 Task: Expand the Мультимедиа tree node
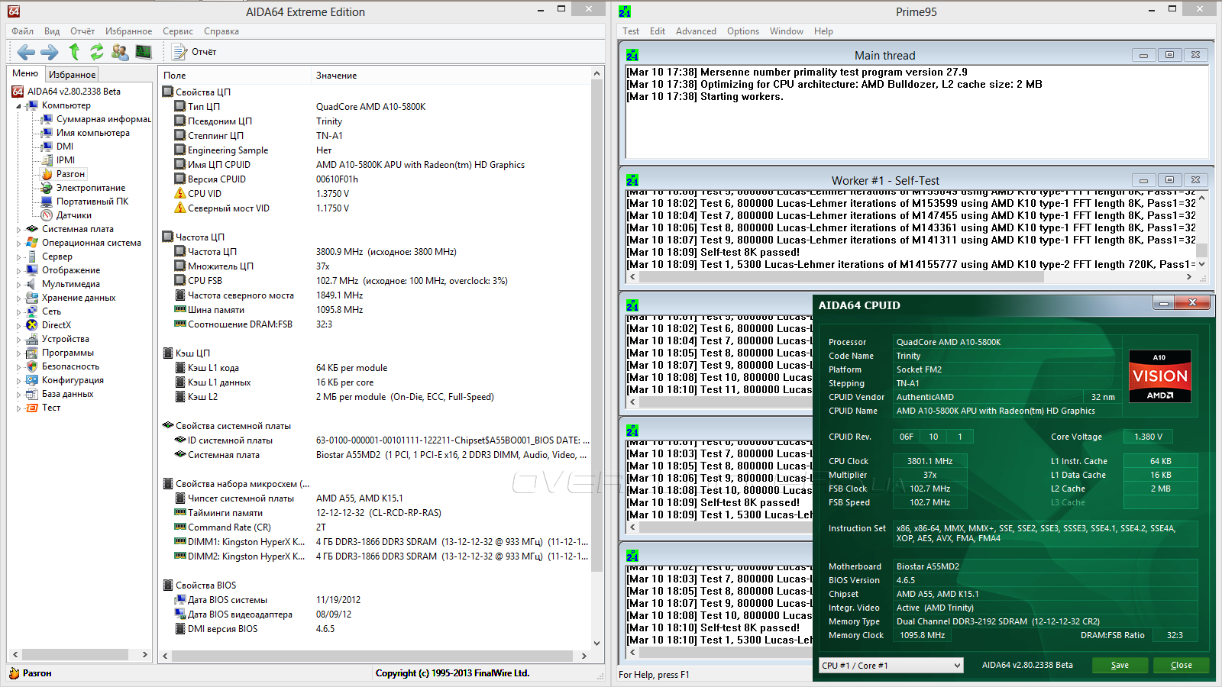[18, 284]
